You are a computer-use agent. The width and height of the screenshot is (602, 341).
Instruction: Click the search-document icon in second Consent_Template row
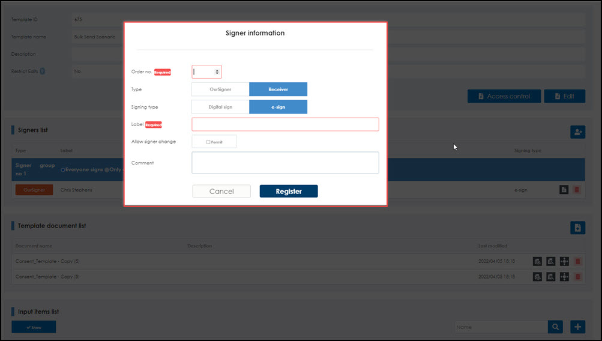pyautogui.click(x=550, y=277)
